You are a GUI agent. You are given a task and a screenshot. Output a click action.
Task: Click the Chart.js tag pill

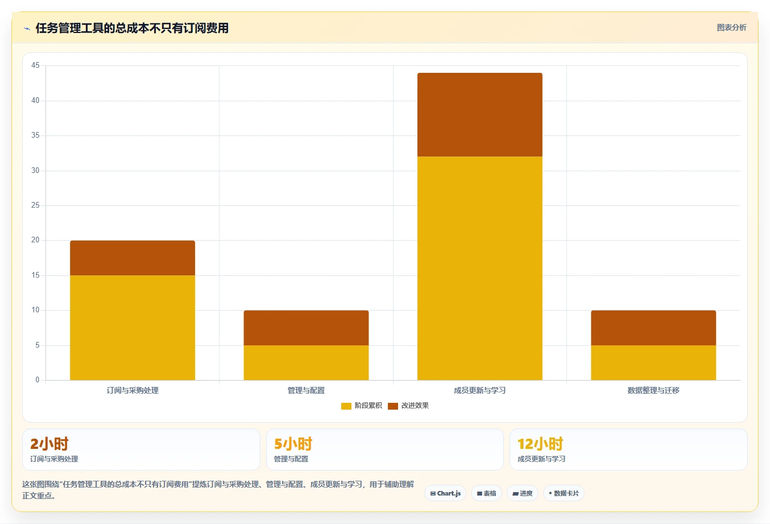point(445,493)
